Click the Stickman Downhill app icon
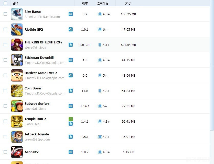 tap(17, 60)
